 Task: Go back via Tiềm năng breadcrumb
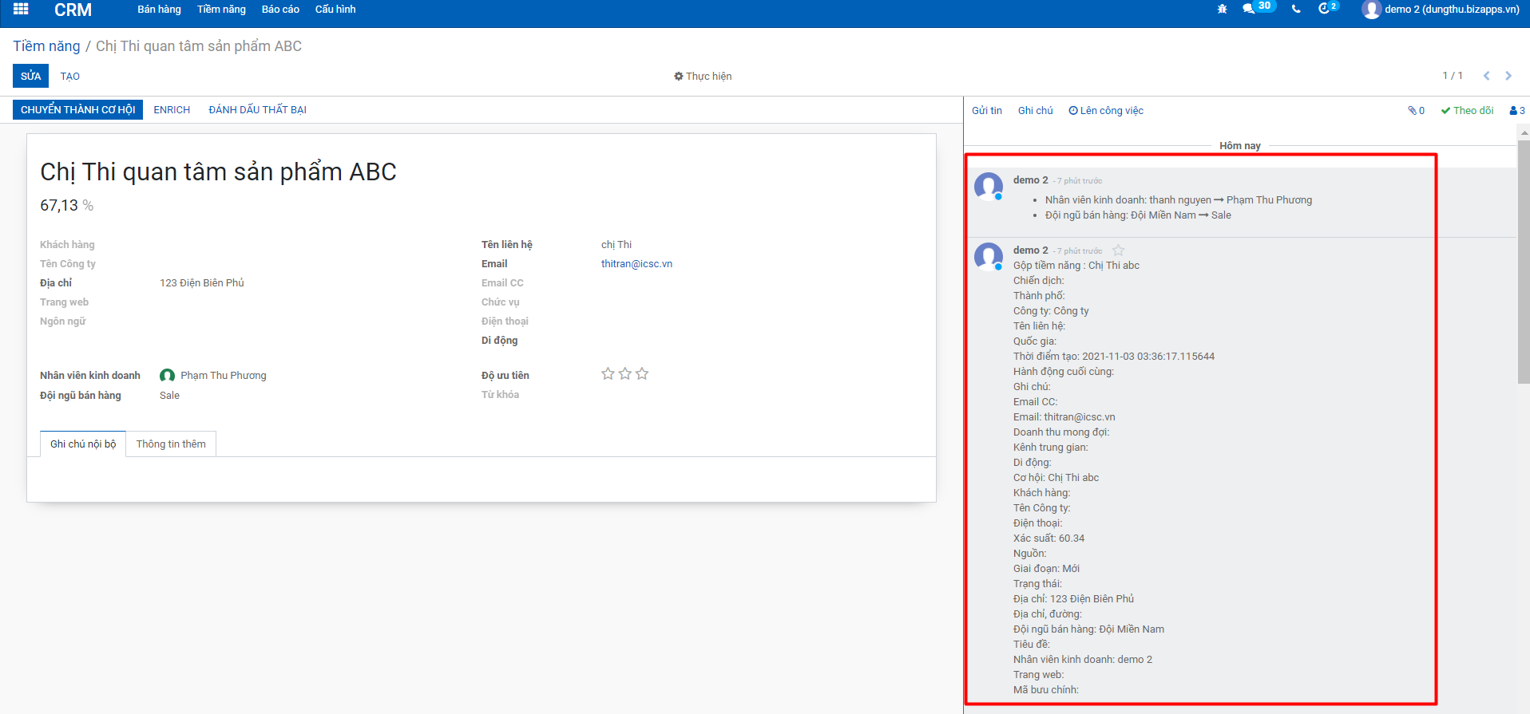[x=46, y=46]
